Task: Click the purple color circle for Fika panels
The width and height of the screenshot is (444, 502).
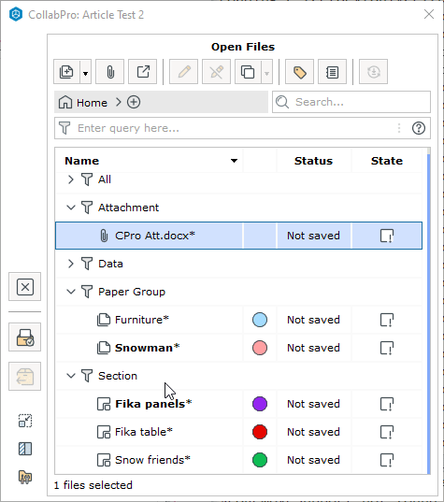Action: [x=260, y=404]
